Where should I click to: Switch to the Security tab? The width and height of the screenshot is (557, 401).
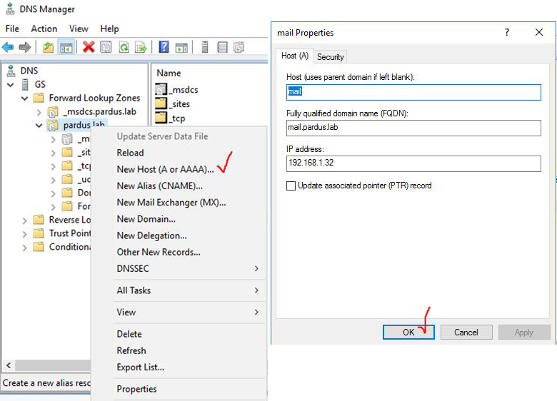[x=331, y=57]
